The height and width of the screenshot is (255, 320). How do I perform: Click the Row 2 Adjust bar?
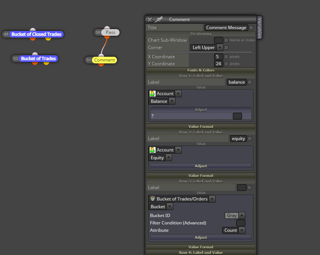(x=201, y=166)
